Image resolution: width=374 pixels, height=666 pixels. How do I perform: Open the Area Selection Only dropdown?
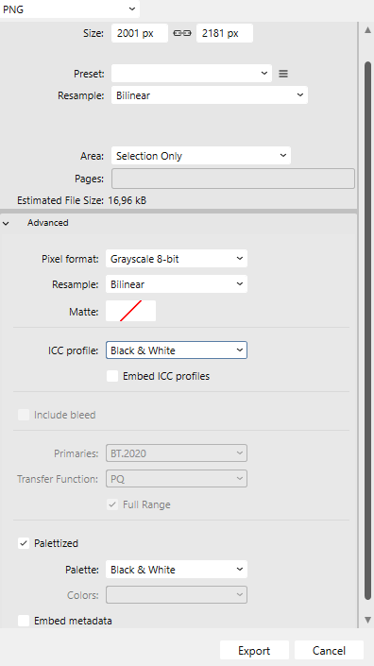pyautogui.click(x=201, y=156)
